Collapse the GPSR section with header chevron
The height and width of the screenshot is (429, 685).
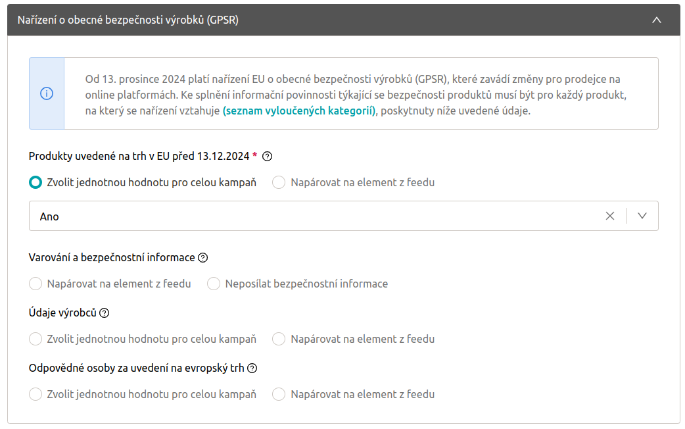(657, 20)
